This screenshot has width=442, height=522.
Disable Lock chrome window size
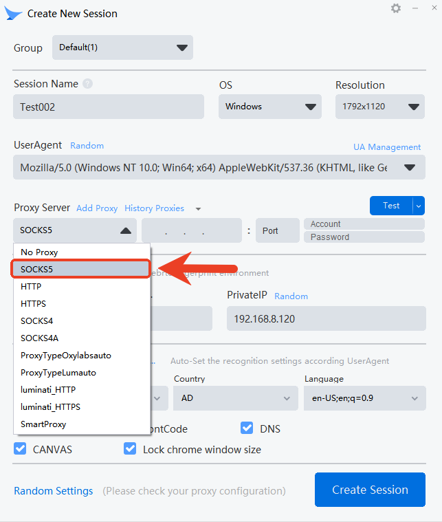pos(130,449)
